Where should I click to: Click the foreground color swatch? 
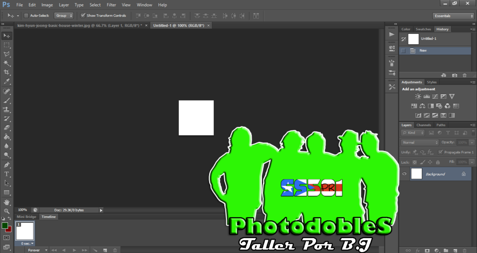[x=4, y=226]
